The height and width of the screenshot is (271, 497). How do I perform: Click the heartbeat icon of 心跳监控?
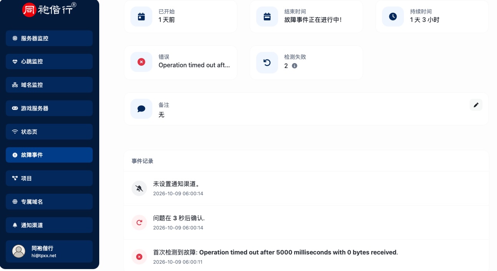point(15,62)
